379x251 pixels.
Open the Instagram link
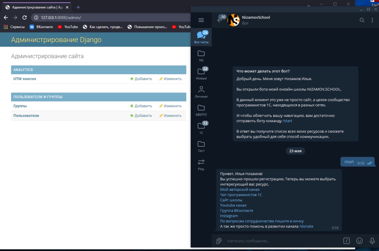pyautogui.click(x=229, y=216)
